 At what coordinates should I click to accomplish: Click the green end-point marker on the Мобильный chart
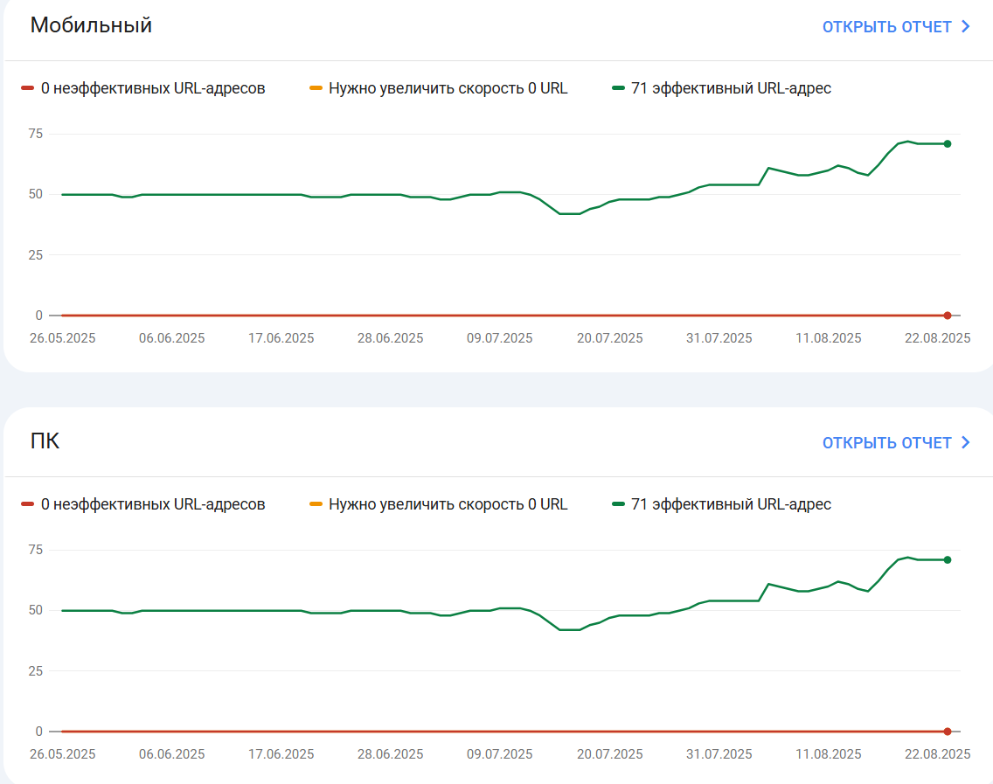pyautogui.click(x=948, y=143)
